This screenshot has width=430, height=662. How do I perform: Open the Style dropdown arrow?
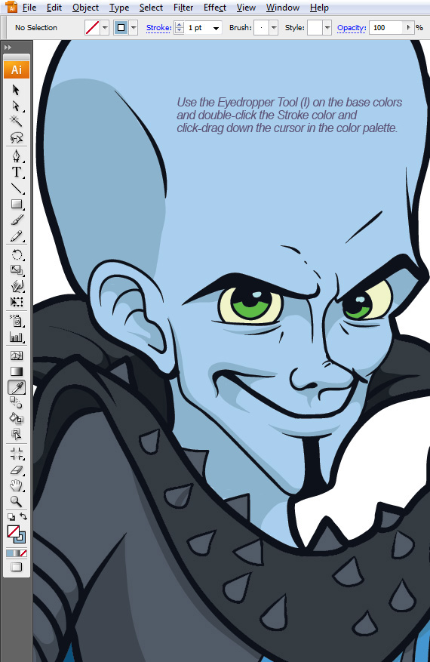point(327,28)
